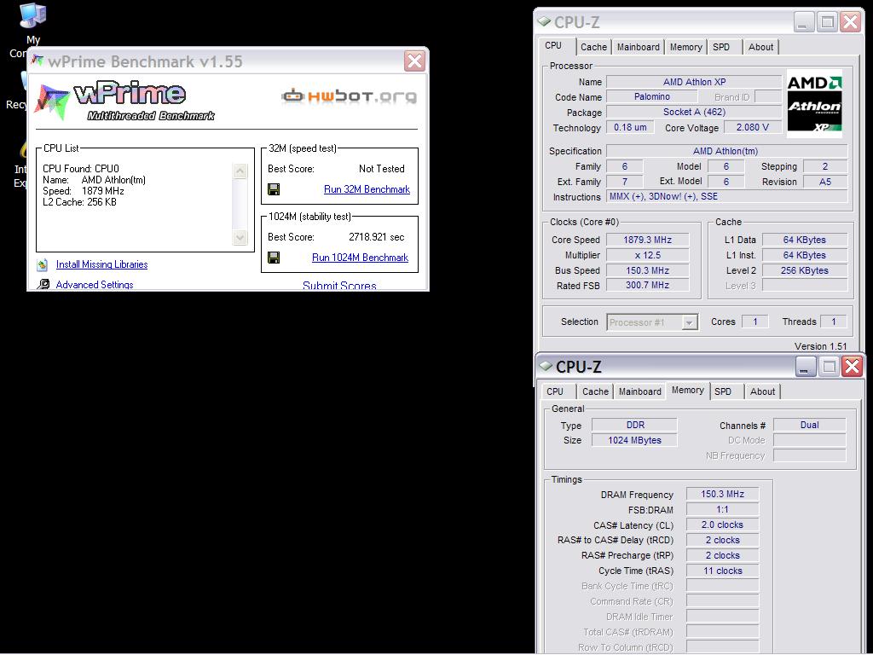This screenshot has height=655, width=873.
Task: Click the L1 Data 64 KBytes value
Action: coord(805,240)
